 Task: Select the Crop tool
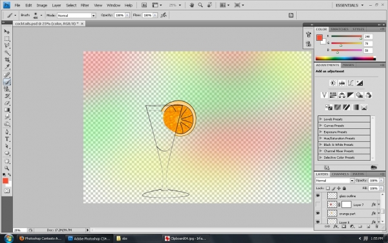coord(6,60)
